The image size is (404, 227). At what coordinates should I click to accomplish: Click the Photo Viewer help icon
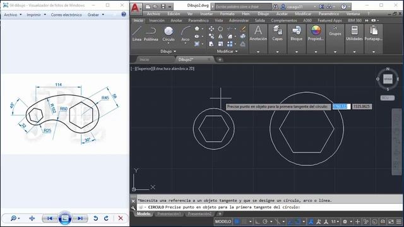[124, 15]
